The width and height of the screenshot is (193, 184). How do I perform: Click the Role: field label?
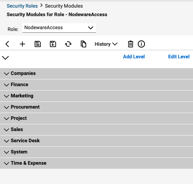click(x=13, y=29)
